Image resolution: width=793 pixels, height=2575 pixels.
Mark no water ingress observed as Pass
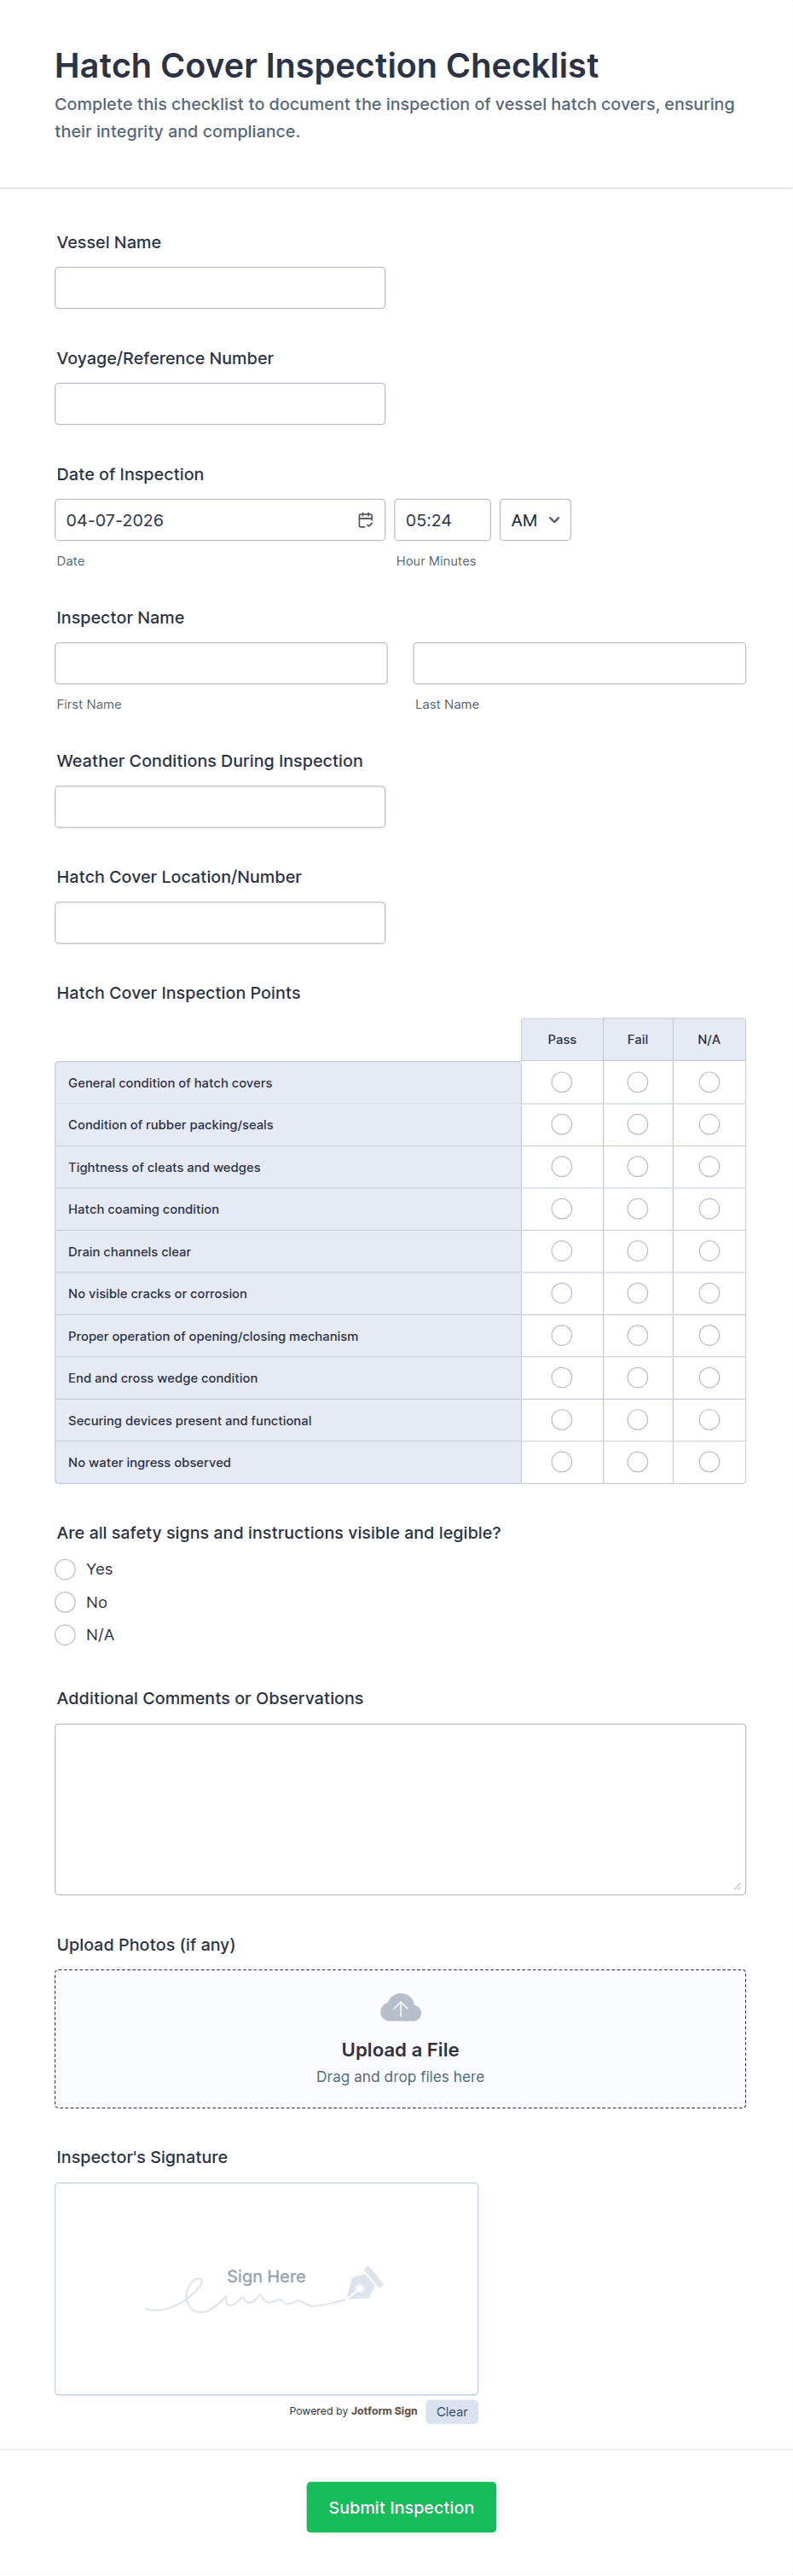click(x=561, y=1463)
